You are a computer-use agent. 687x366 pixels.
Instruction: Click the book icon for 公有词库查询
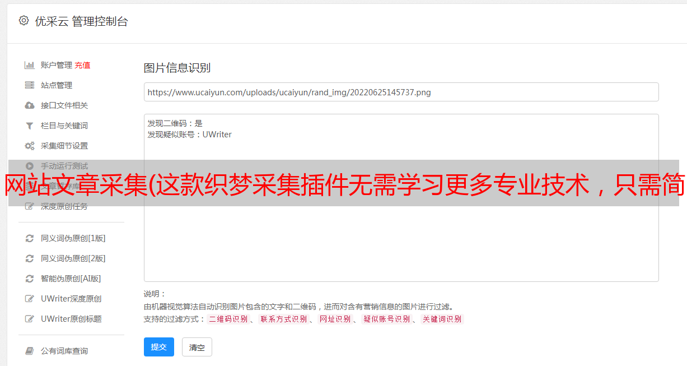pos(30,351)
